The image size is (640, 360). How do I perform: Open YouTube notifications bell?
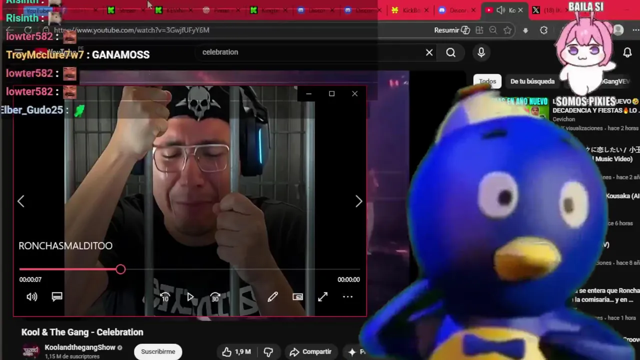click(x=627, y=52)
